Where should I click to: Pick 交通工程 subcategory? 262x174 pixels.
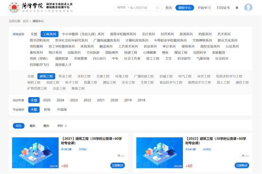[x=103, y=76]
